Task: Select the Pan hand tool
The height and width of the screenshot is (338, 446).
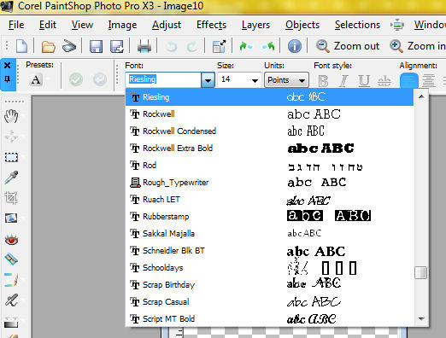Action: (x=11, y=116)
